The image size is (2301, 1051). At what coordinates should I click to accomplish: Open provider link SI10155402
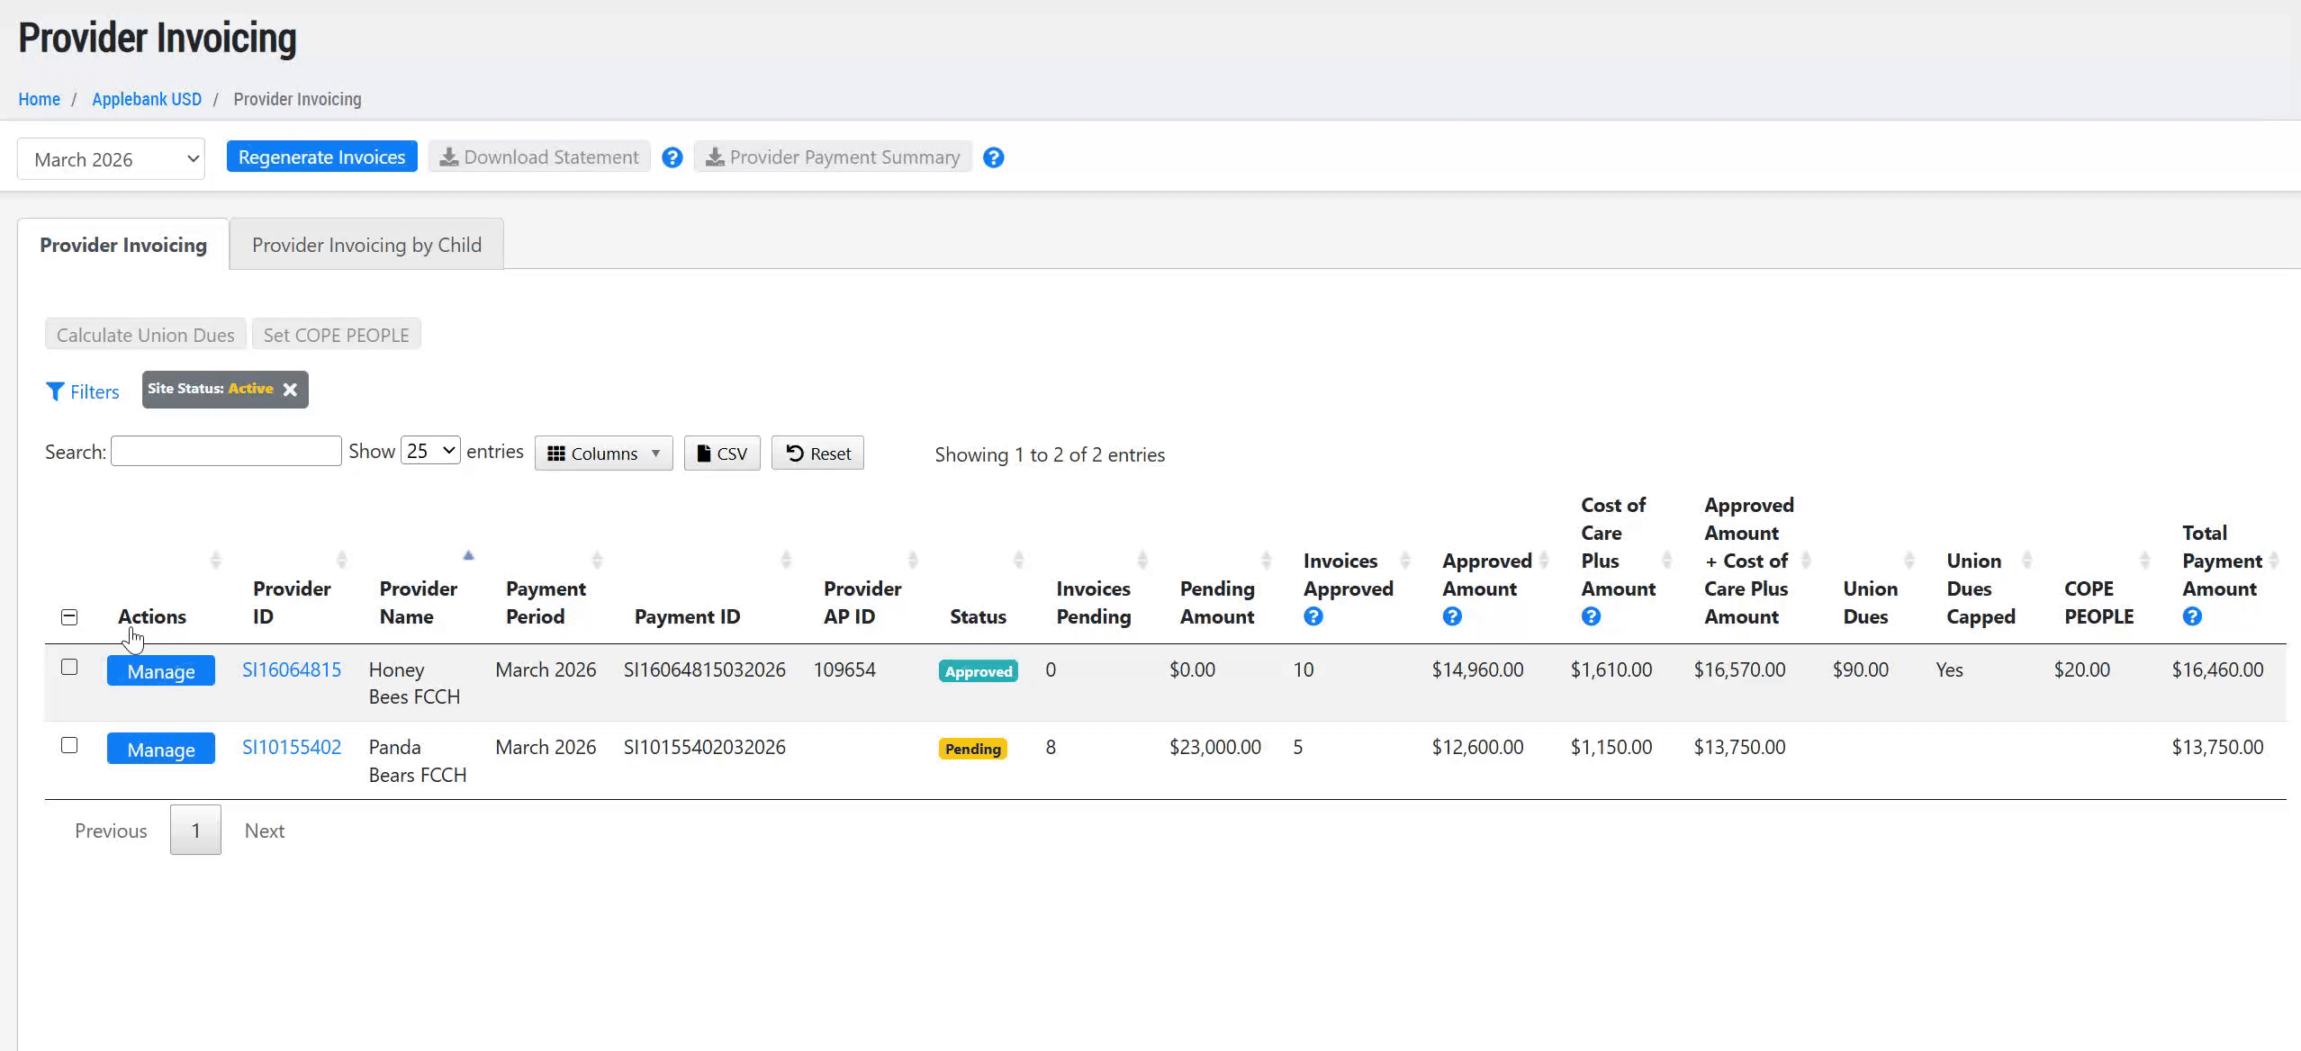point(292,747)
